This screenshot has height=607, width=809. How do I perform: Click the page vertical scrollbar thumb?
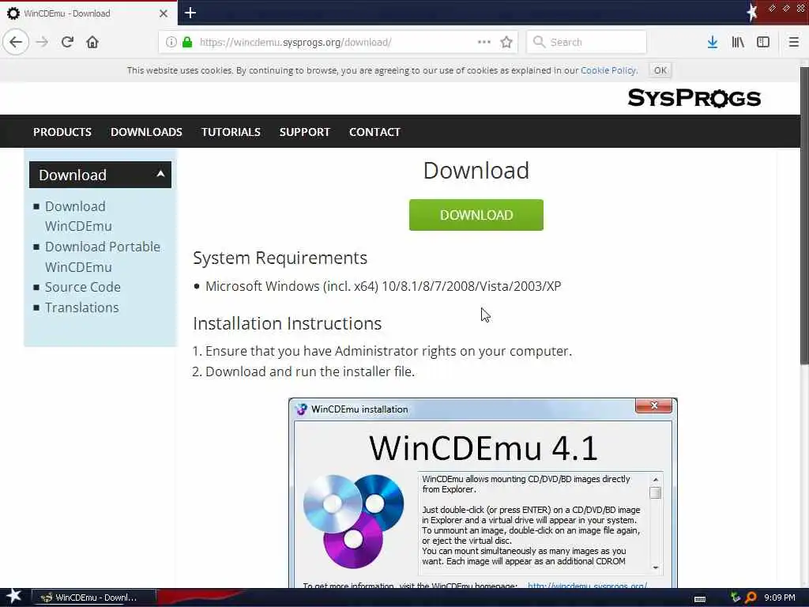[804, 217]
